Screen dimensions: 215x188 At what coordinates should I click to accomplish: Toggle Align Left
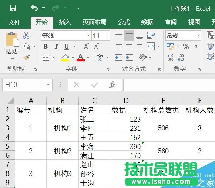pos(119,46)
